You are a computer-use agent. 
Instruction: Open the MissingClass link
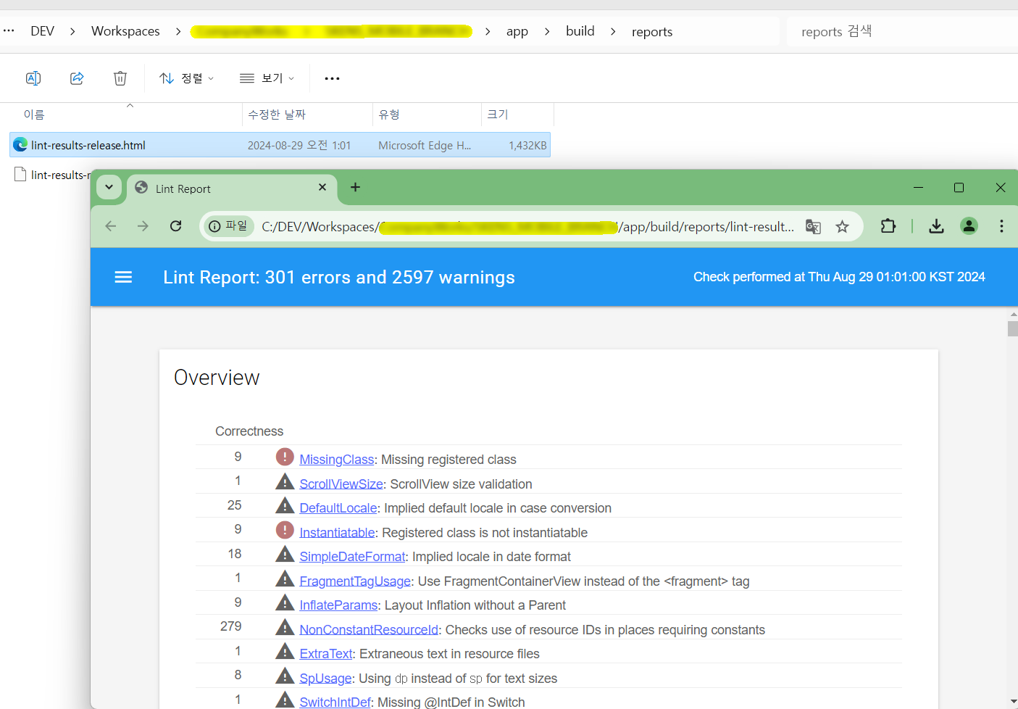click(x=336, y=460)
